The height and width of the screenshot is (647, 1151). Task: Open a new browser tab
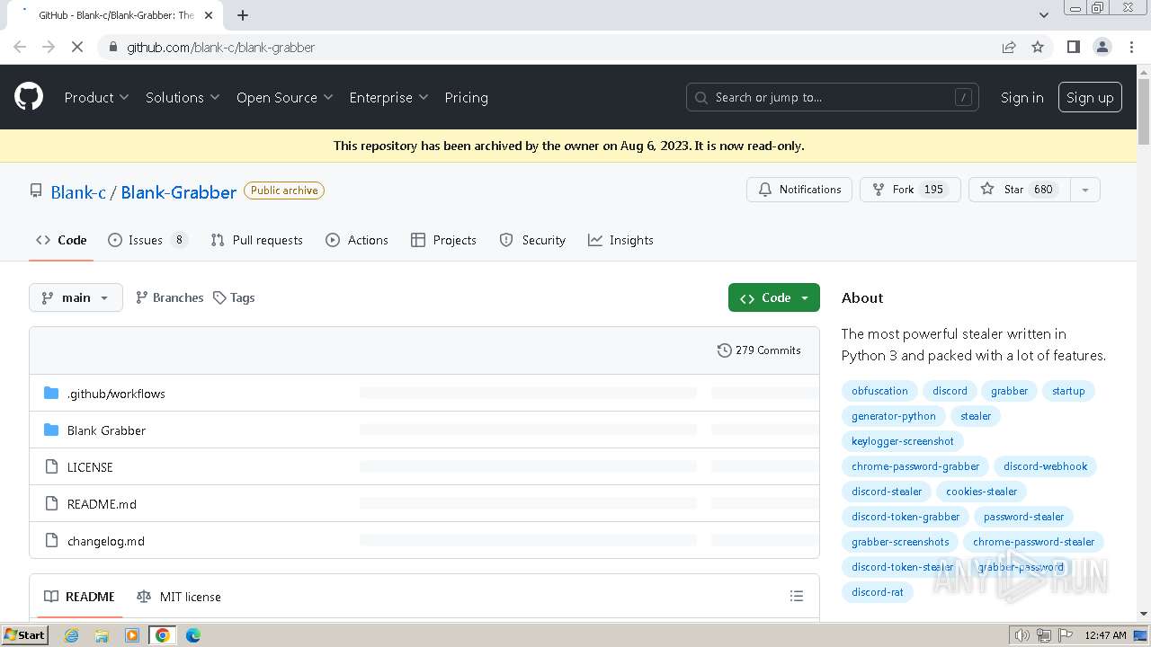[x=243, y=15]
